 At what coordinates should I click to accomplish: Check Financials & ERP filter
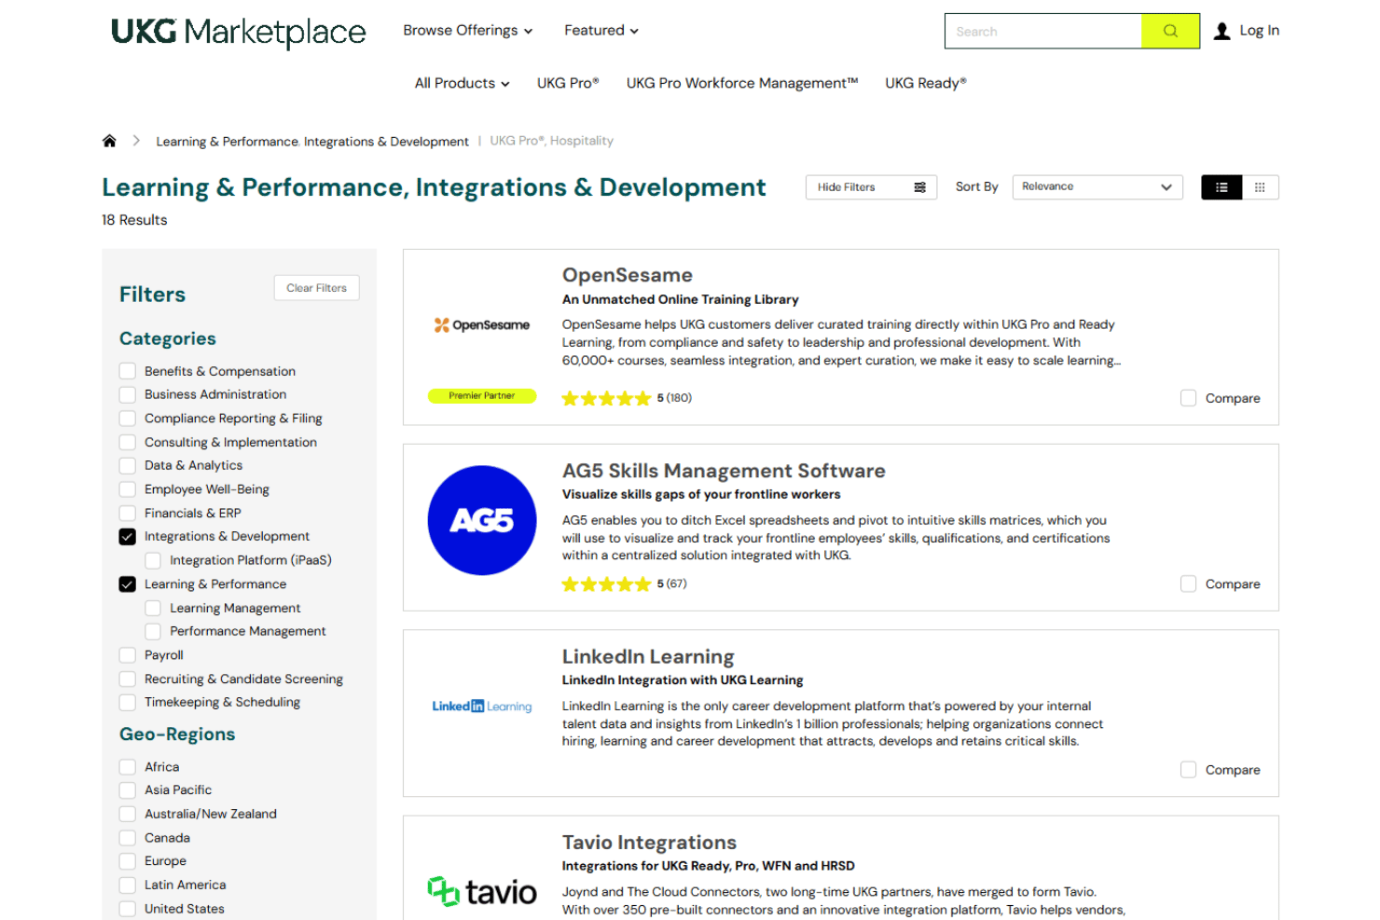tap(128, 513)
